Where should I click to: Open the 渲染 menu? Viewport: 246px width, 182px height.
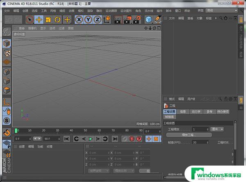[90, 11]
